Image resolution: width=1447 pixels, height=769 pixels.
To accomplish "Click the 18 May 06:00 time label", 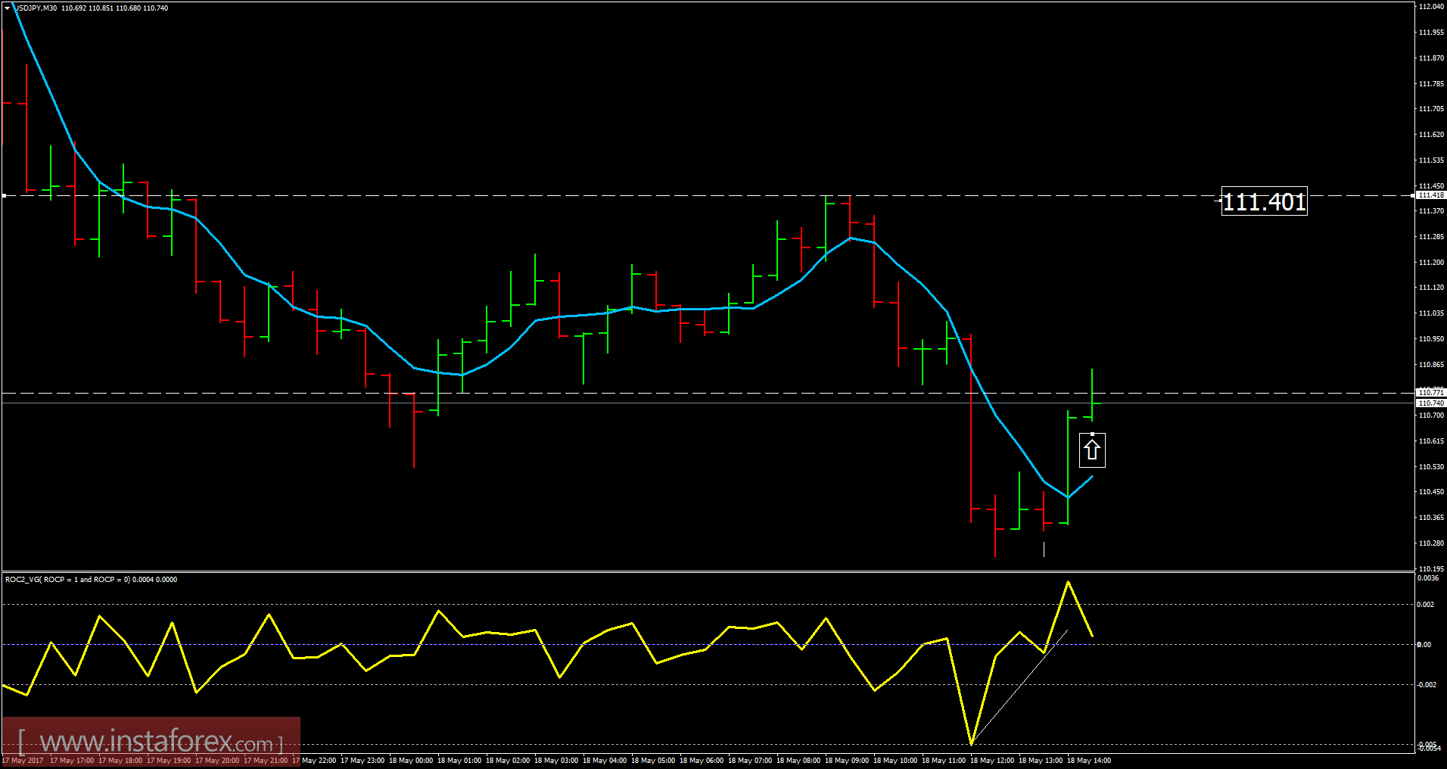I will tap(702, 761).
